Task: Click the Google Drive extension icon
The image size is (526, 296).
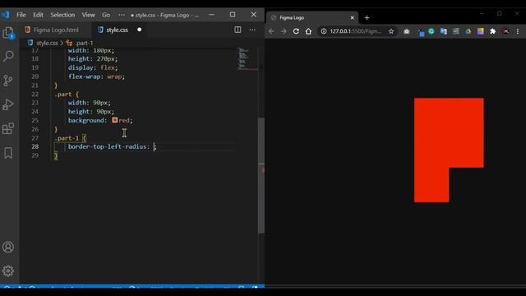Action: [468, 31]
